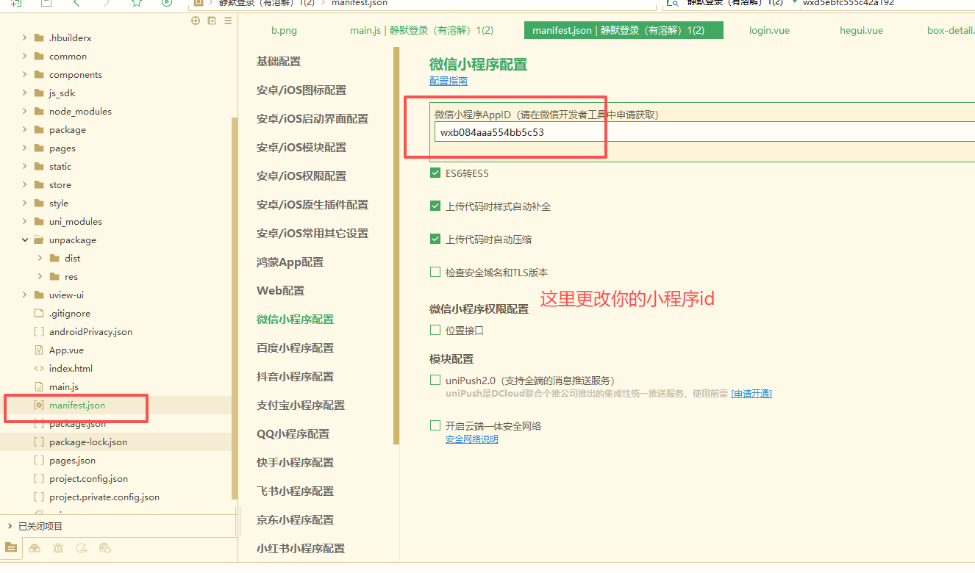Click the project manager folder icon
The width and height of the screenshot is (975, 573).
point(10,548)
